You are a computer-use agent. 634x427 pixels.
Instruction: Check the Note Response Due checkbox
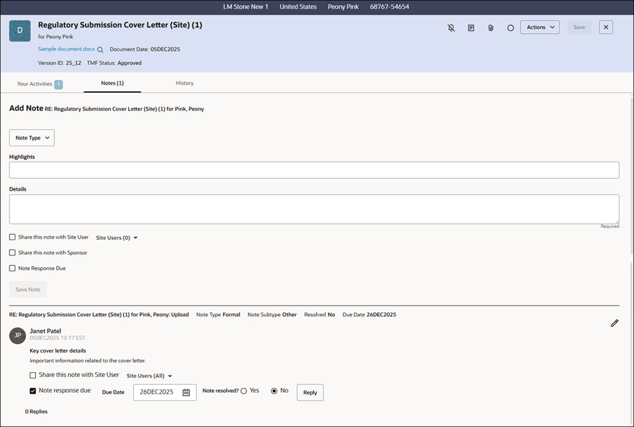pos(12,268)
